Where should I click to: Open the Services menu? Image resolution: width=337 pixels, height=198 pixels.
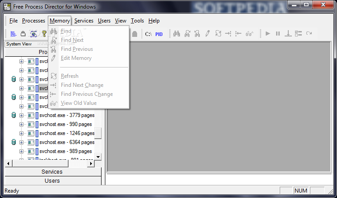pyautogui.click(x=84, y=21)
